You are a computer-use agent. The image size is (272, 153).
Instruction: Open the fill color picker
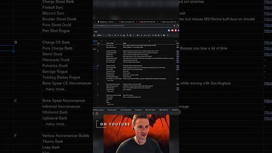tap(127, 35)
